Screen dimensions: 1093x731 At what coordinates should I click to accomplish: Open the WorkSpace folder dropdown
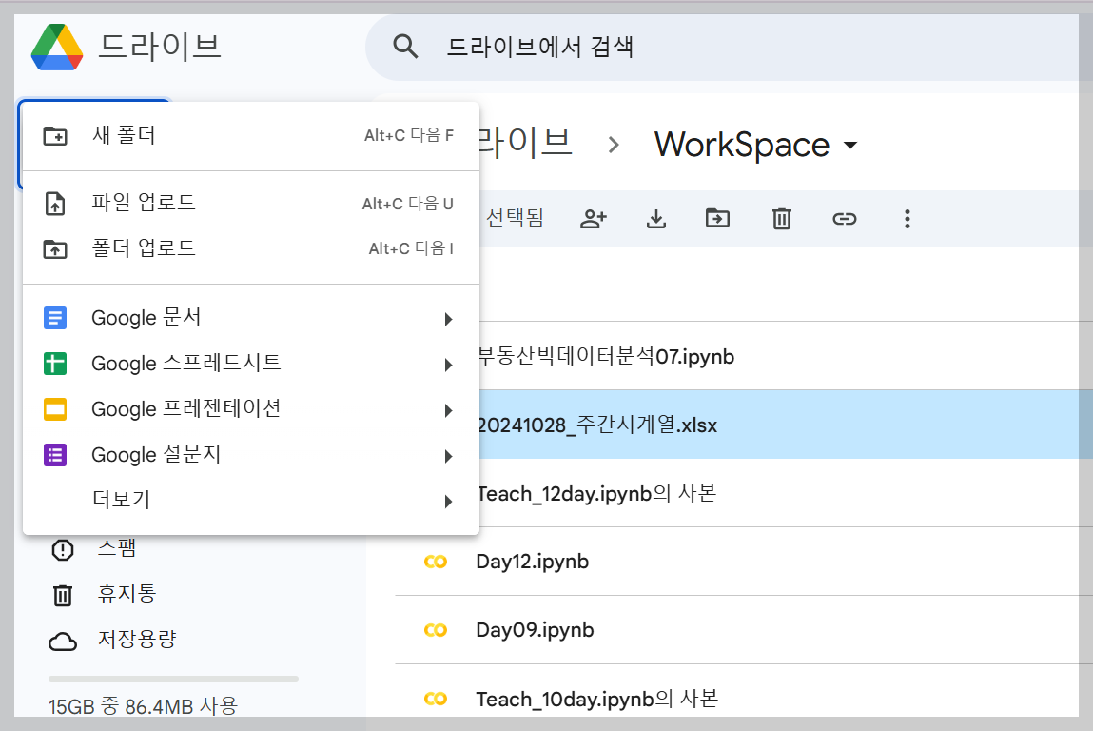tap(849, 146)
